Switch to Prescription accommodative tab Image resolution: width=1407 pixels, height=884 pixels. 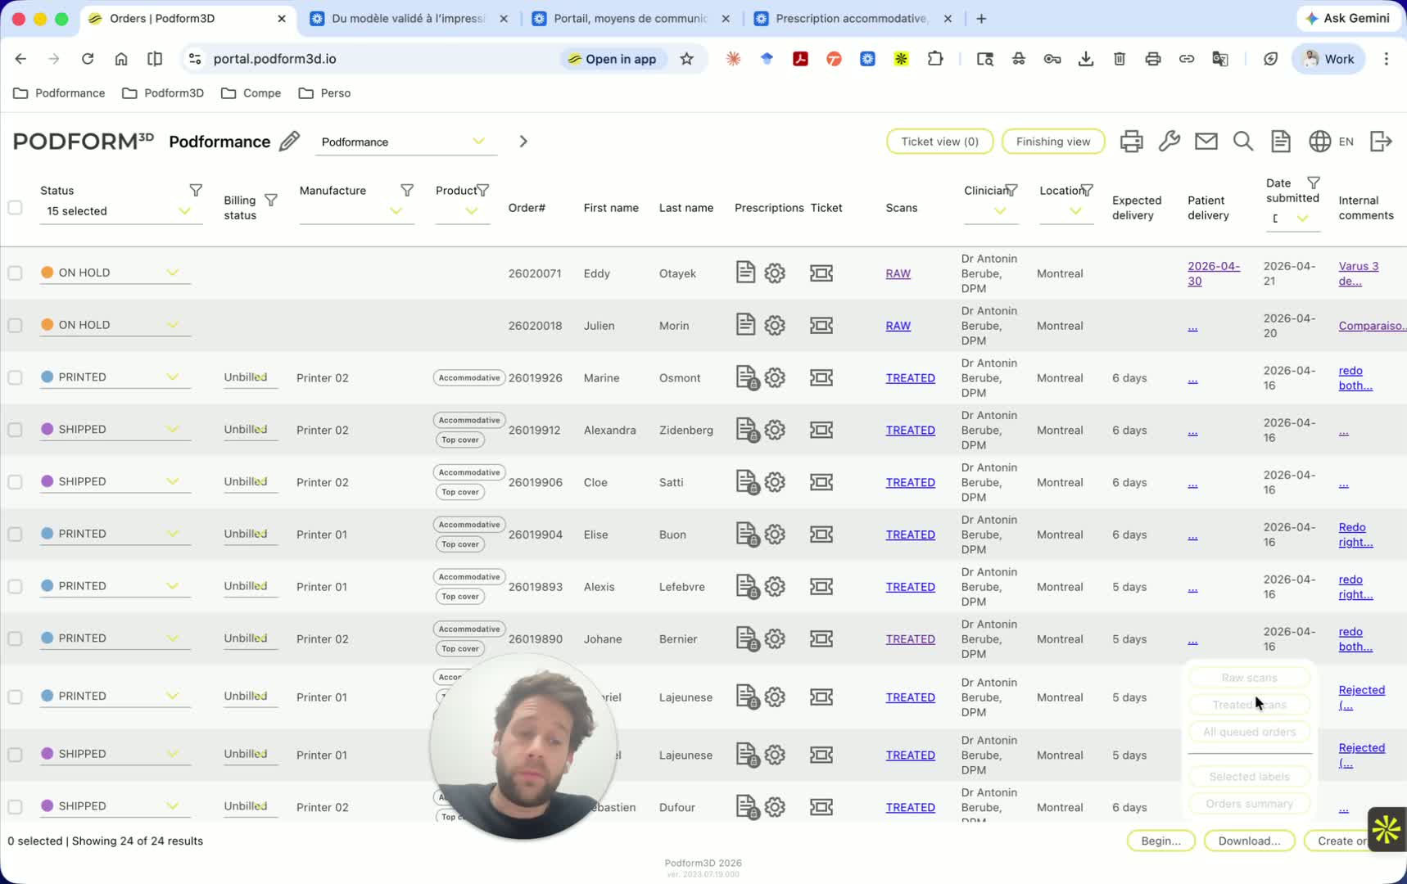pyautogui.click(x=852, y=18)
